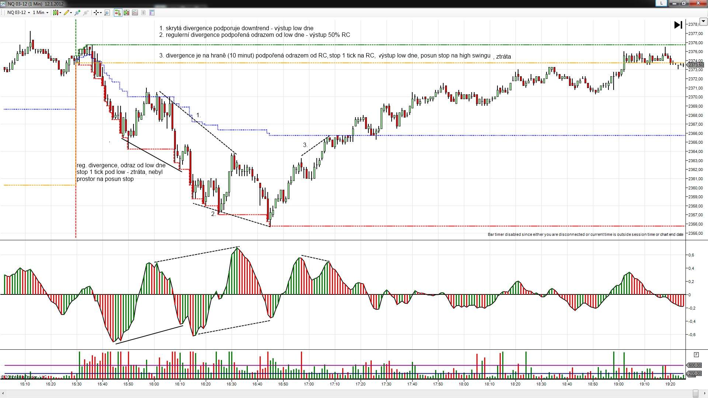This screenshot has height=398, width=708.
Task: Open the zoom frame magnifier tool
Action: (107, 13)
